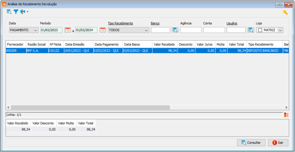The width and height of the screenshot is (295, 152).
Task: Click the orange sort icon beside Linha
Action: [x=286, y=115]
